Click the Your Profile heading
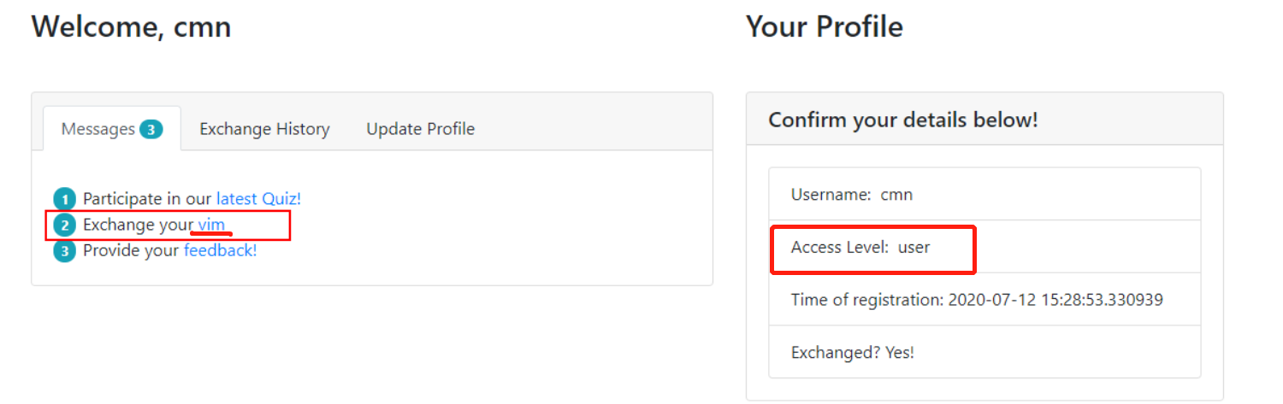The width and height of the screenshot is (1283, 404). pyautogui.click(x=824, y=27)
